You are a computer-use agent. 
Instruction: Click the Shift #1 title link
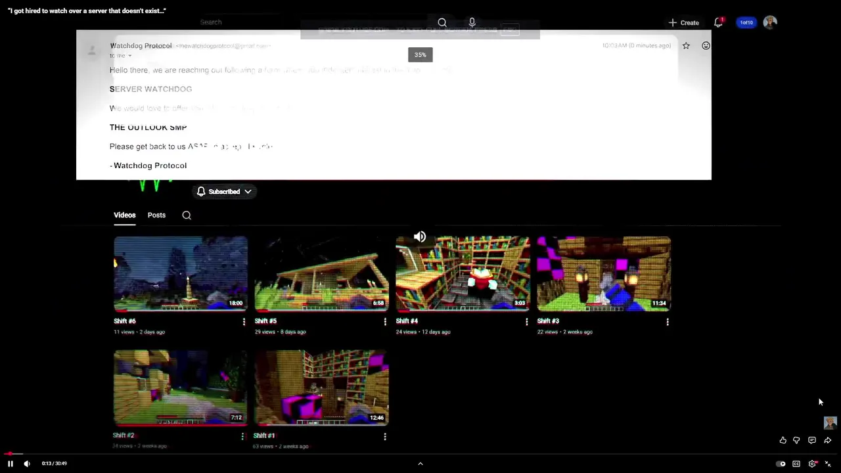(x=264, y=436)
